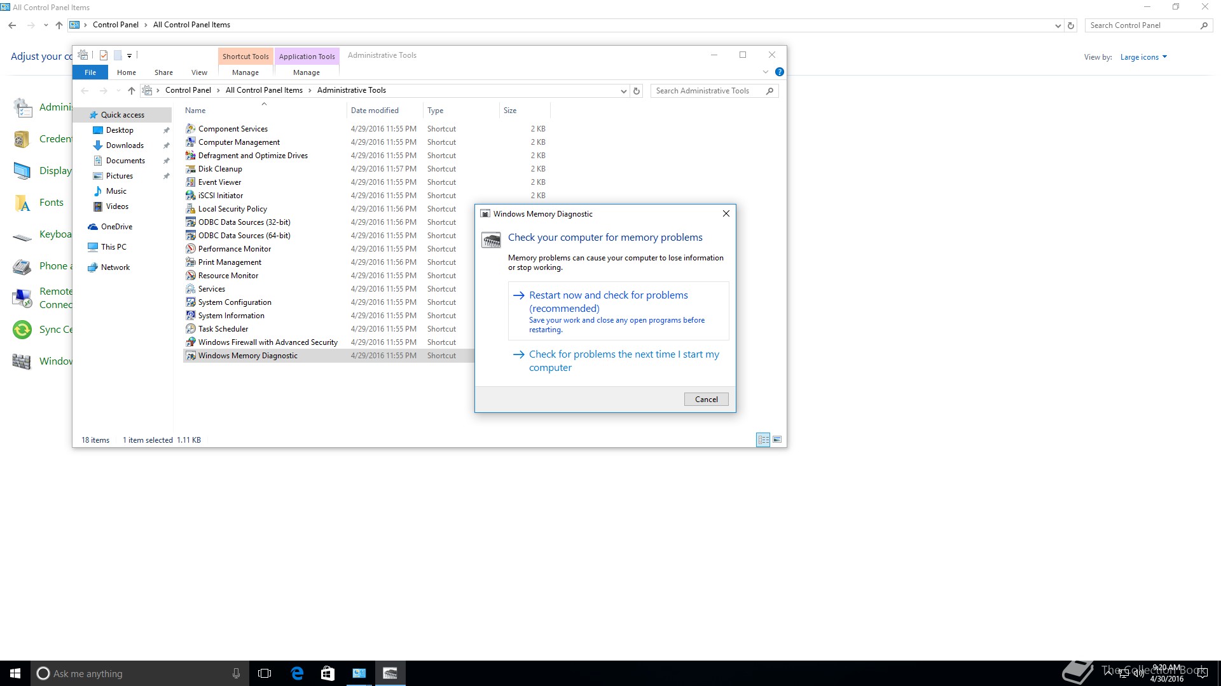Open Shortcut Tools Manage tab
Screen dimensions: 1221x686
(245, 72)
